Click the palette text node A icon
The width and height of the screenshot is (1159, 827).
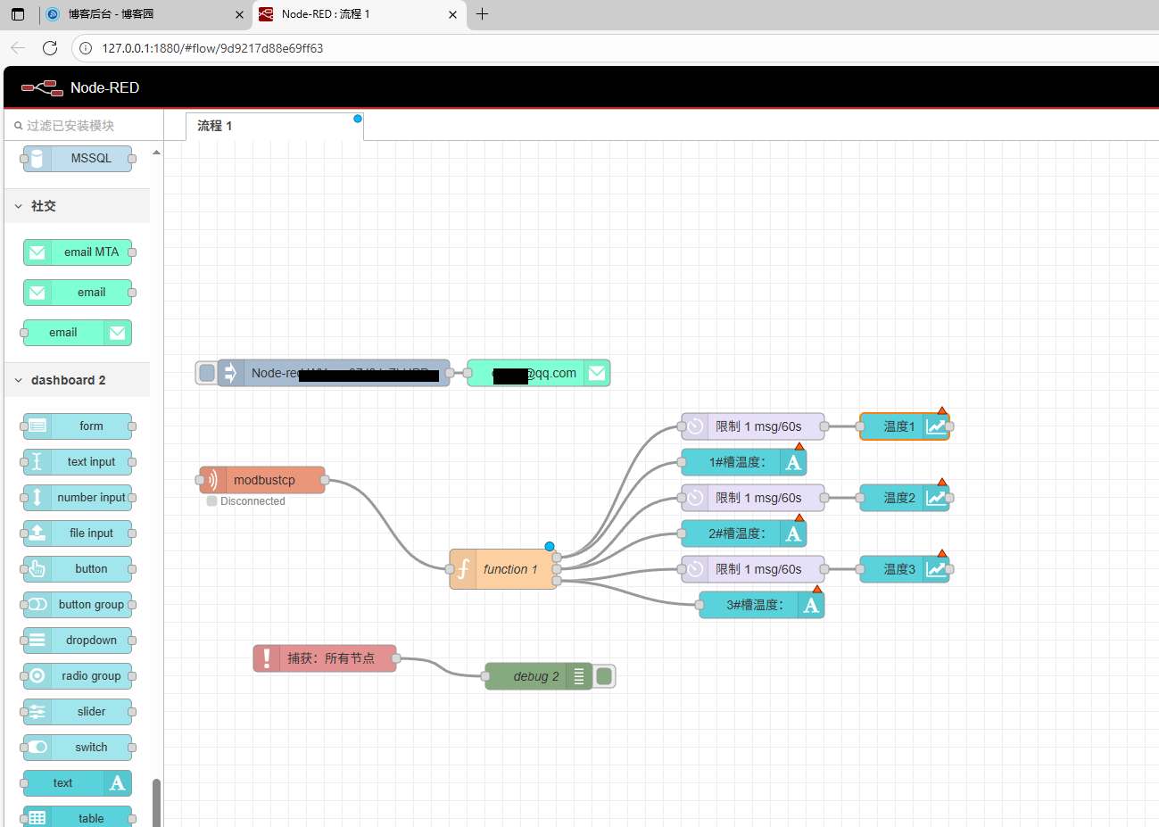(x=117, y=783)
